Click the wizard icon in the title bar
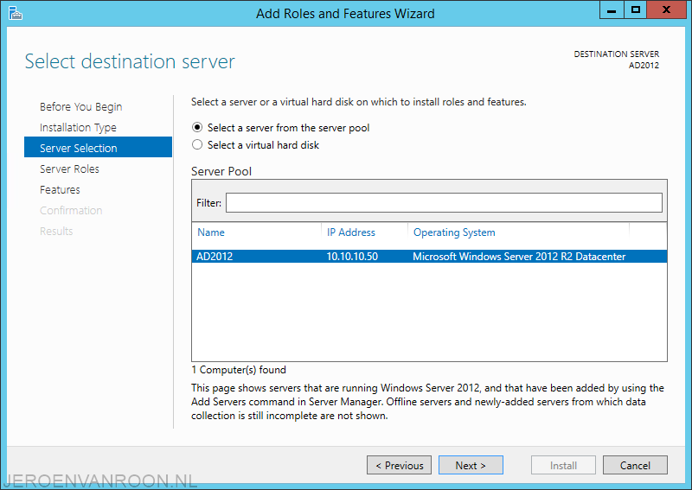This screenshot has width=692, height=490. [16, 14]
